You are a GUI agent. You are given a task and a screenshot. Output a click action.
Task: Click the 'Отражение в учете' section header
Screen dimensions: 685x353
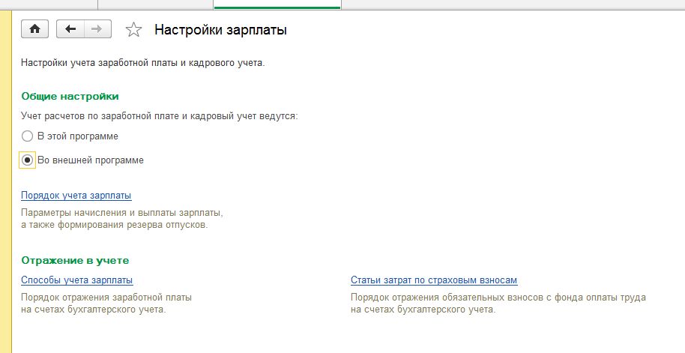pos(75,260)
